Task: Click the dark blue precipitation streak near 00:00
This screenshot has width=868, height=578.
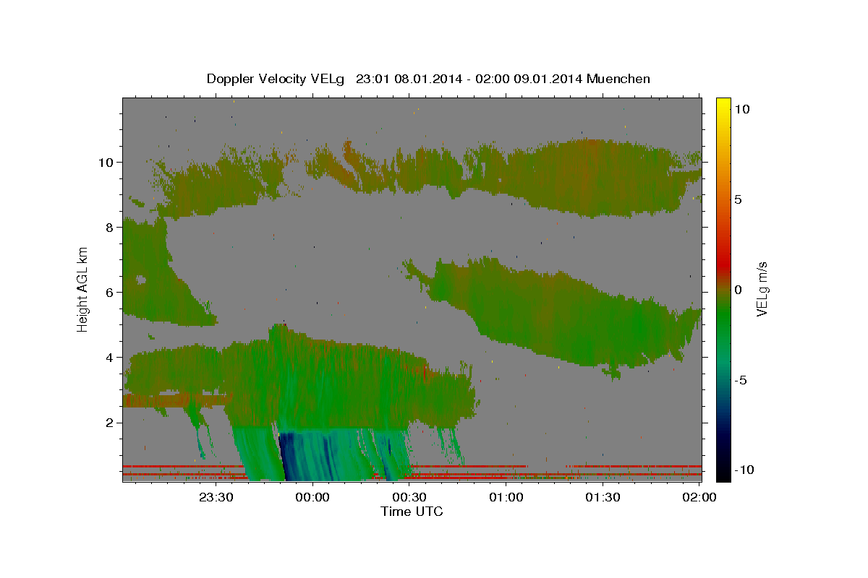Action: point(289,457)
